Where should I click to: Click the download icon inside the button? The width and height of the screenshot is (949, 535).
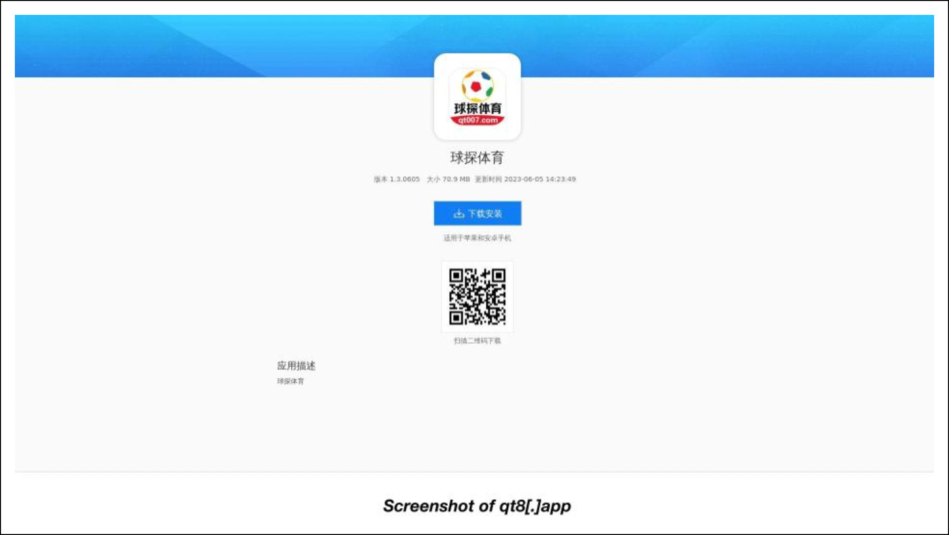[459, 214]
